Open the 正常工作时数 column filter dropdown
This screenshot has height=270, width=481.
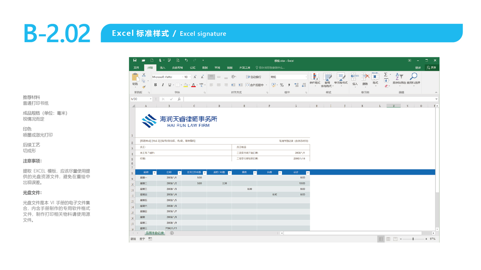[x=205, y=173]
